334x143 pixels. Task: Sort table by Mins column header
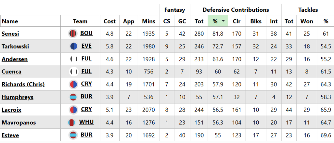coord(148,21)
